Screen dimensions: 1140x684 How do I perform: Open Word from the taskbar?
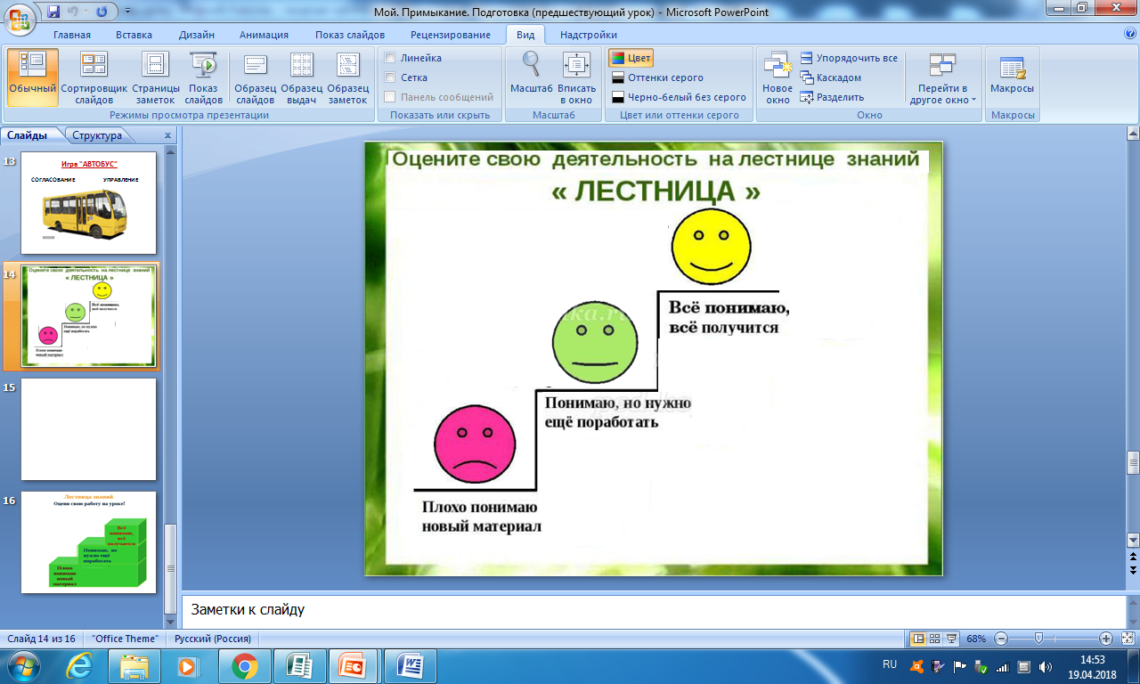pyautogui.click(x=411, y=666)
